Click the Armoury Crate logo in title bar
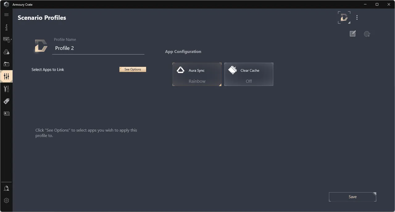Screen dimensions: 395x212 [6, 5]
